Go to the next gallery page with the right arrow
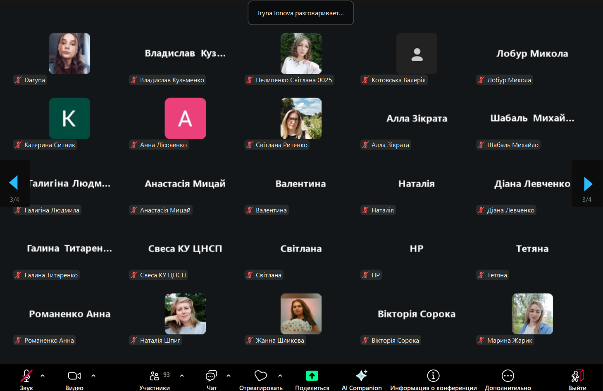 [588, 184]
